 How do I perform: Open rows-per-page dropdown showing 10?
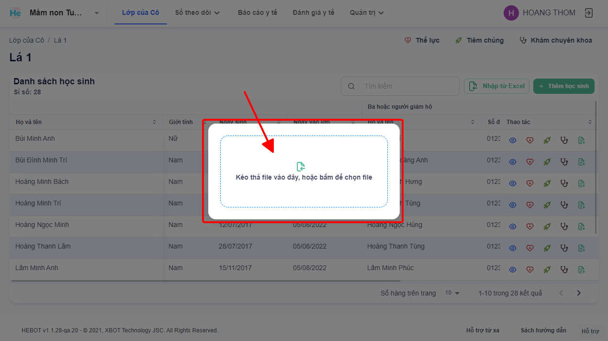click(x=452, y=293)
